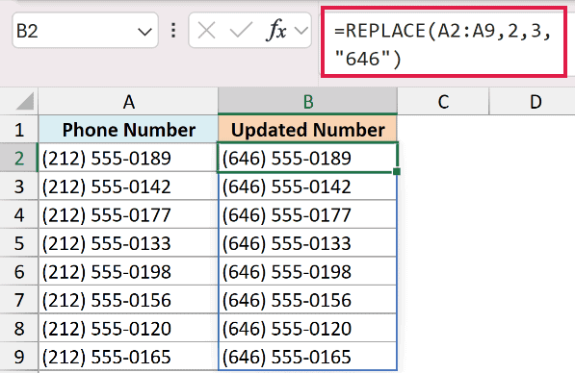Image resolution: width=575 pixels, height=373 pixels.
Task: Select row 9 header
Action: point(19,357)
